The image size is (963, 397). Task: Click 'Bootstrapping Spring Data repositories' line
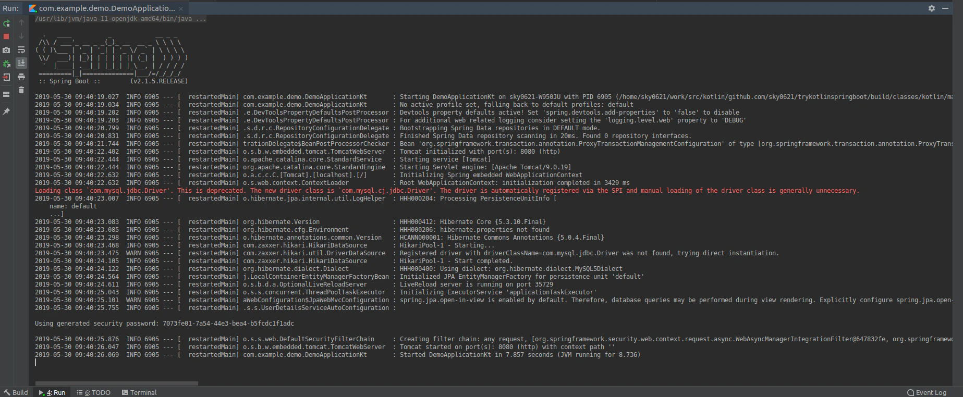click(x=318, y=128)
